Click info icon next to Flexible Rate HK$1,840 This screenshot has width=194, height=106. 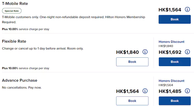pos(145,52)
